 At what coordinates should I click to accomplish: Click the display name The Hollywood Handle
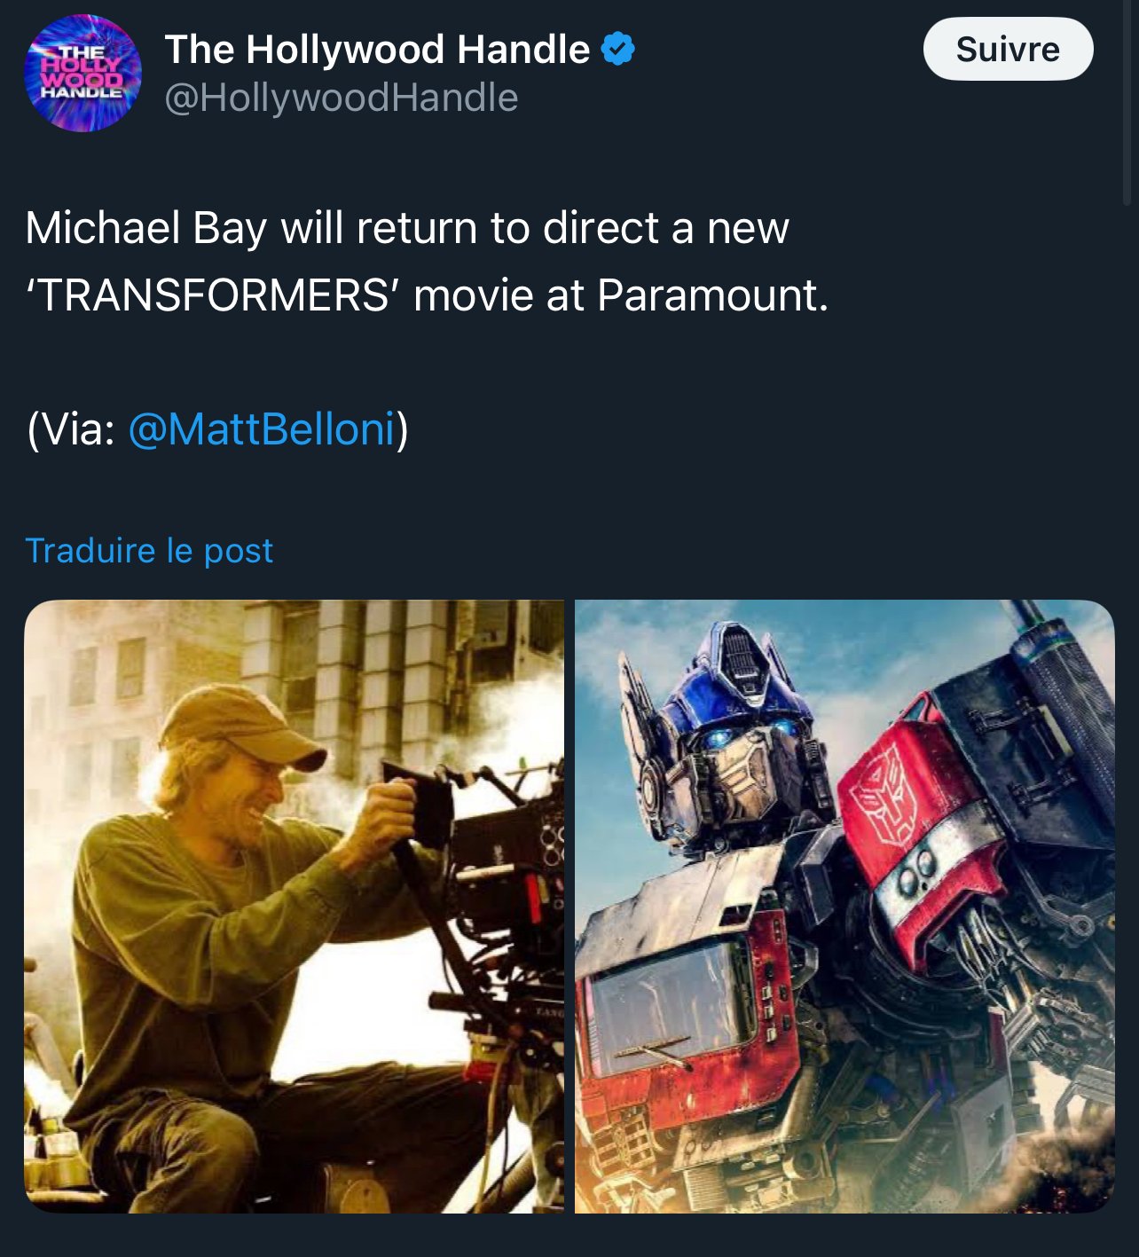tap(377, 49)
